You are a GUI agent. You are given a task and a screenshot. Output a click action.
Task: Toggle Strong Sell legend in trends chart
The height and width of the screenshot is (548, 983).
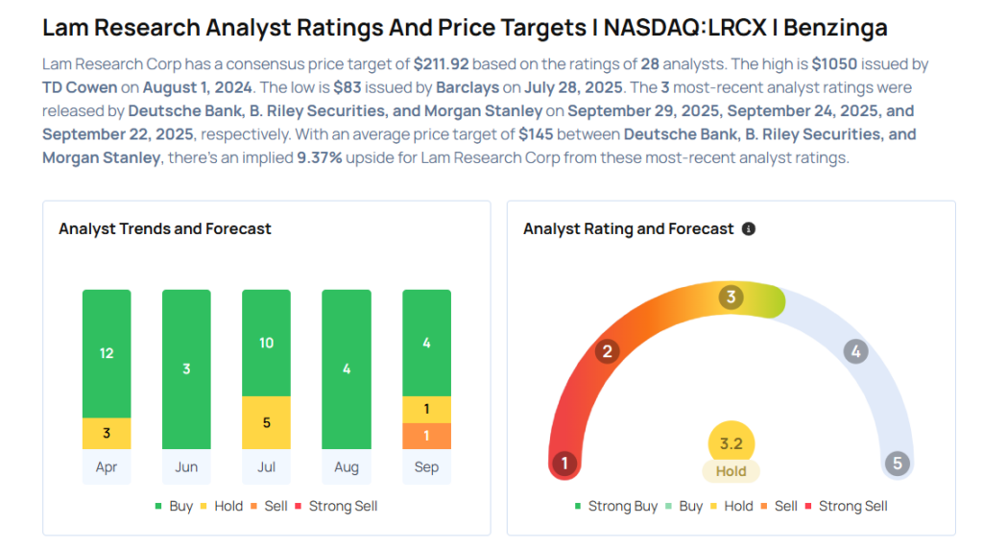coord(335,506)
